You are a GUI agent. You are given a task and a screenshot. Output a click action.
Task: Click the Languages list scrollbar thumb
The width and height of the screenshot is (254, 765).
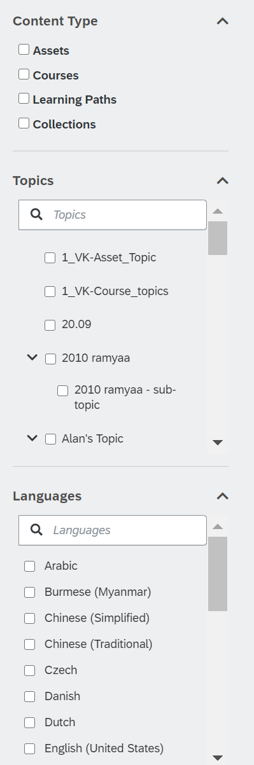pyautogui.click(x=218, y=574)
